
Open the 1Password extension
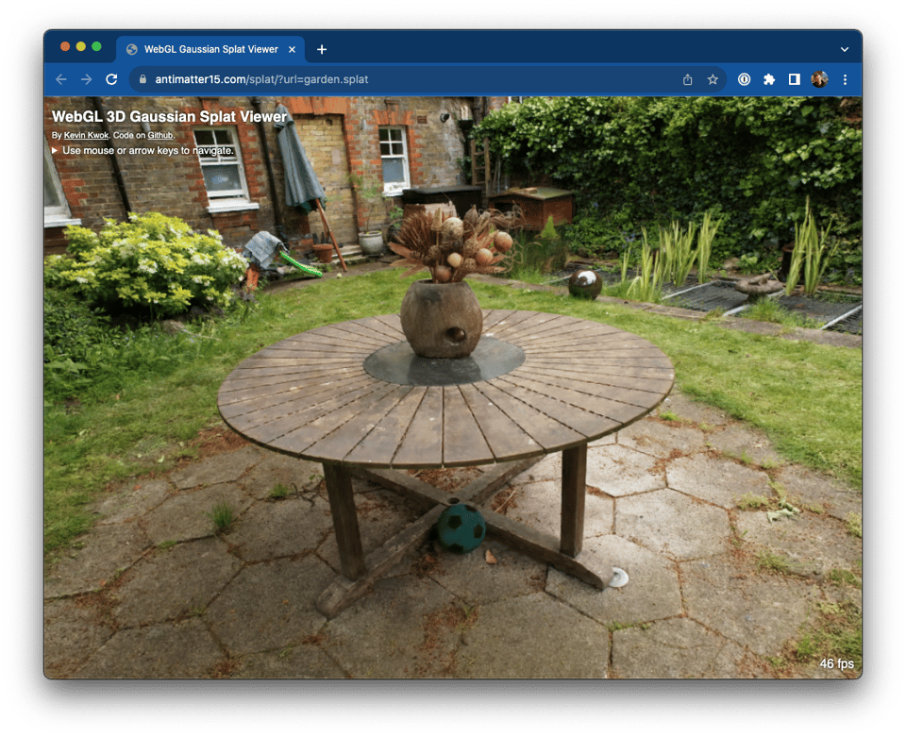tap(744, 79)
